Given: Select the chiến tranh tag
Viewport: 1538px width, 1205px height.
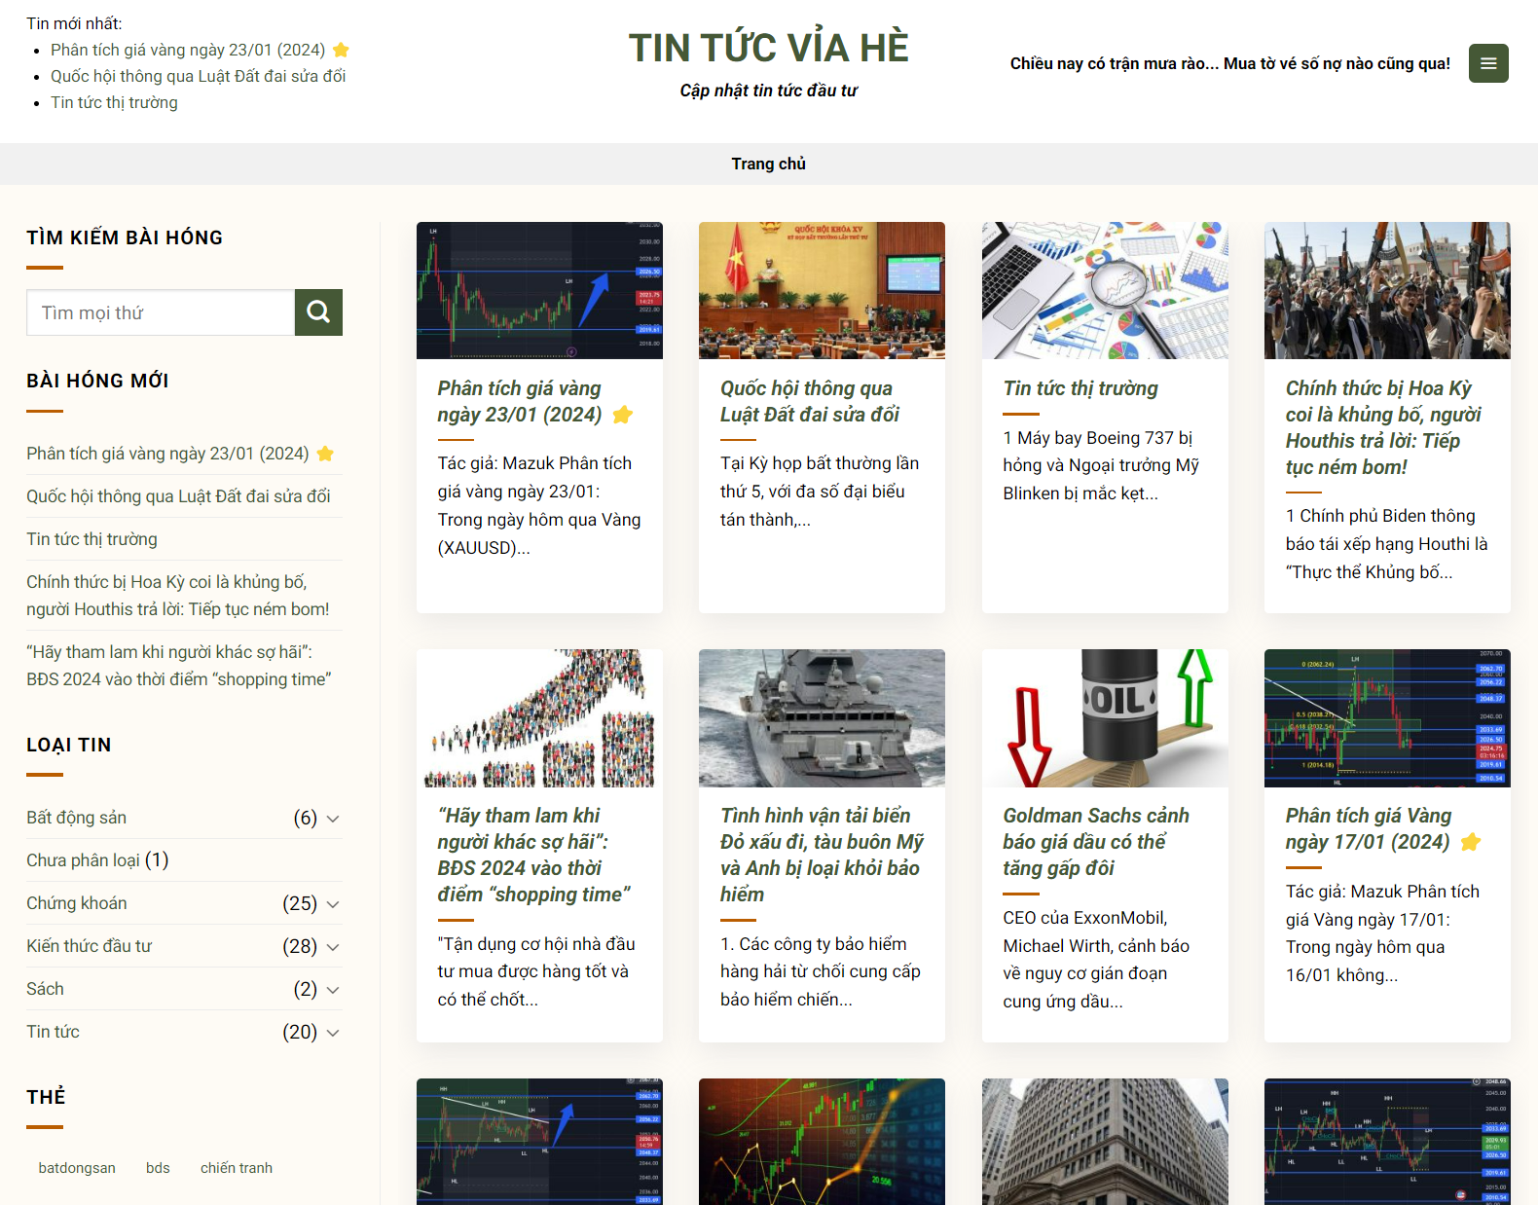Looking at the screenshot, I should point(236,1168).
